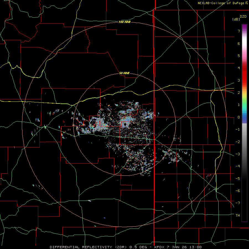
Task: Click the colorbar value -4 label
Action: [x=238, y=166]
